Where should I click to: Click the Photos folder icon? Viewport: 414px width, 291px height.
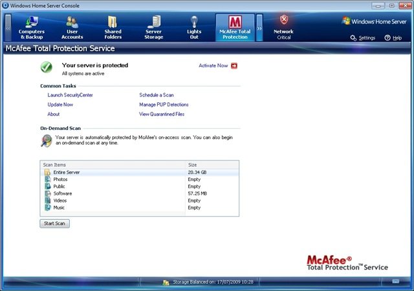tap(47, 179)
